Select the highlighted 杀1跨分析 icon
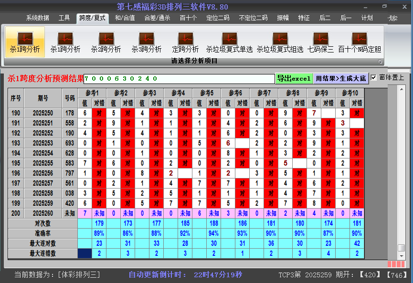 [25, 42]
